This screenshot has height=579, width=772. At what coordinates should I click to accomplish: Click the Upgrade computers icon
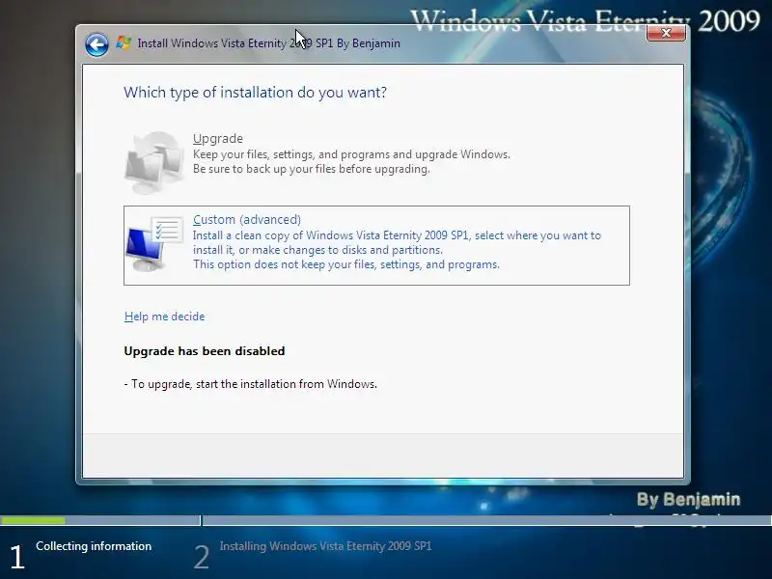pos(154,162)
